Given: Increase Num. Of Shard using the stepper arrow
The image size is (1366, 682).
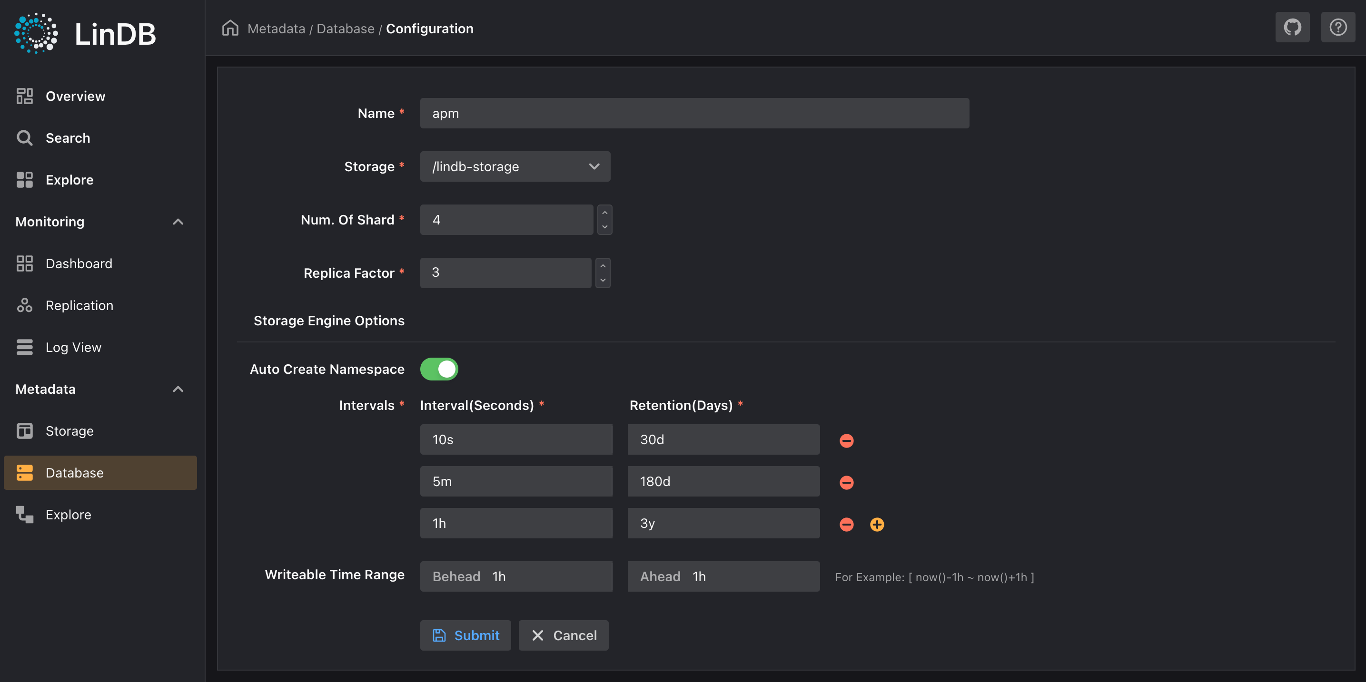Looking at the screenshot, I should [604, 214].
